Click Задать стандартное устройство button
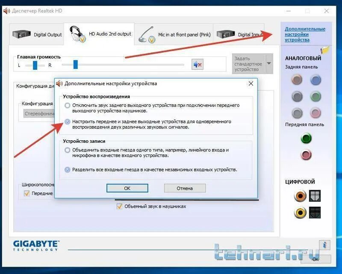 (x=248, y=64)
